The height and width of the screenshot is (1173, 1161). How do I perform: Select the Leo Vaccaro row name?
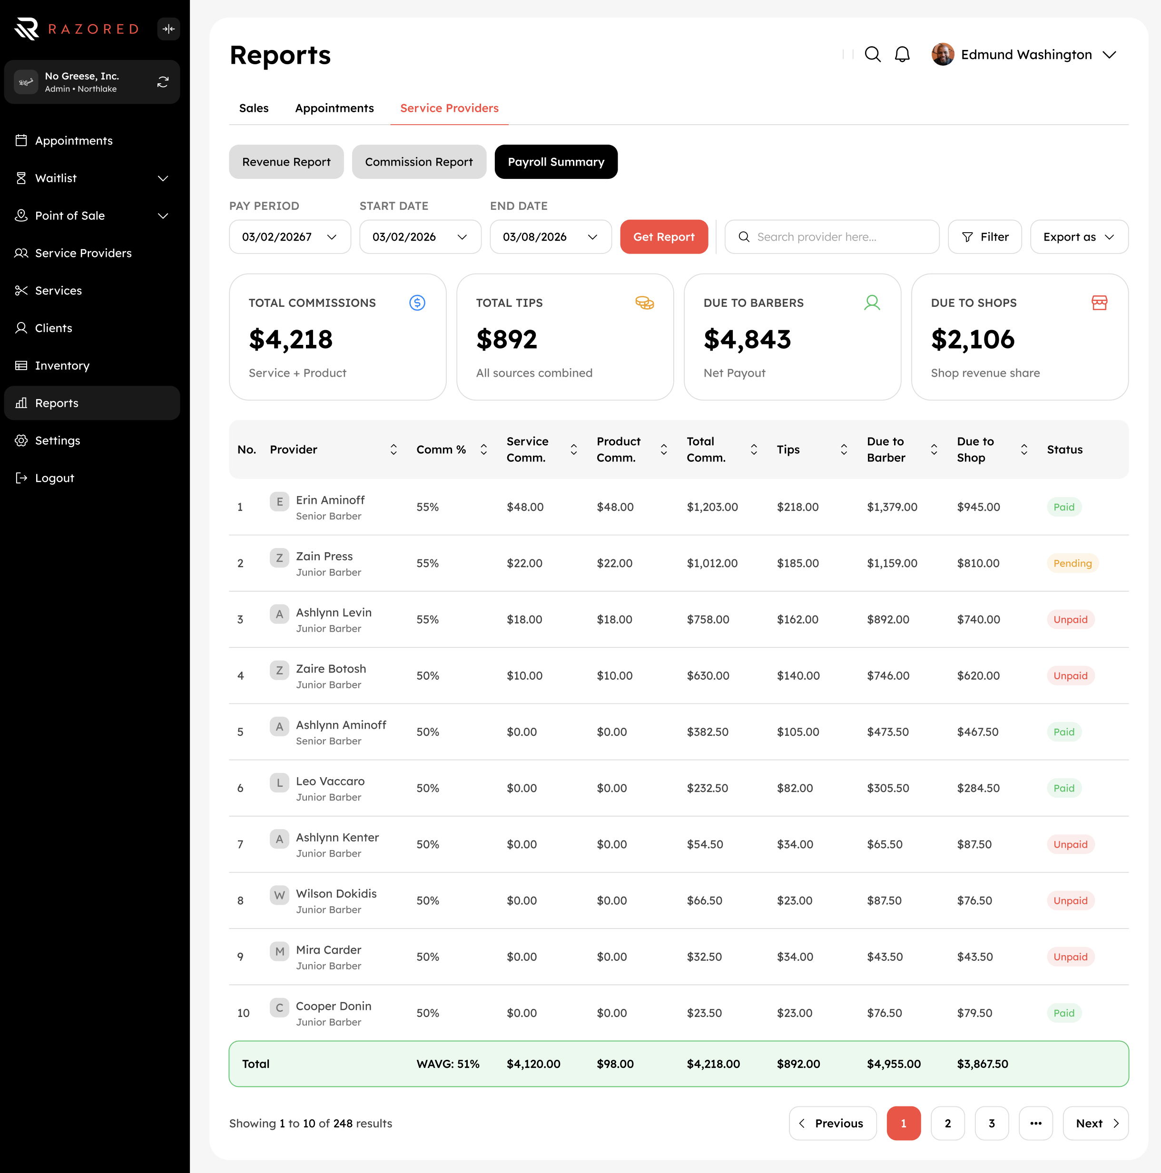click(x=330, y=782)
